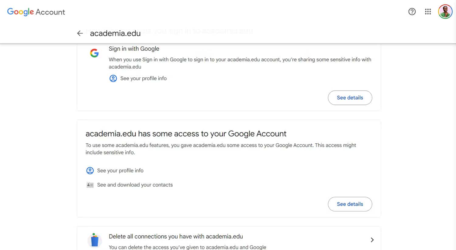Expand the delete connections chevron arrow
The image size is (456, 250).
(x=372, y=240)
